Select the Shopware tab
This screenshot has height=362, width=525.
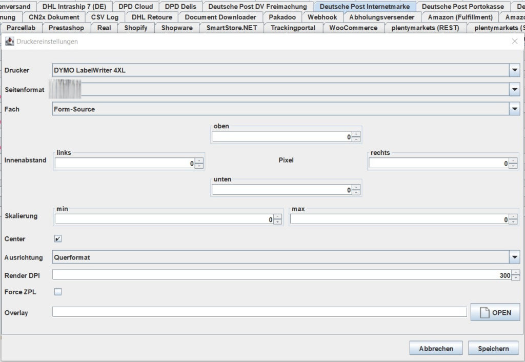coord(177,28)
